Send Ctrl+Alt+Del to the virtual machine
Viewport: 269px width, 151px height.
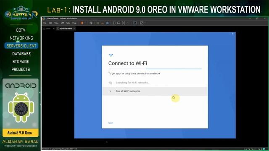(91, 23)
